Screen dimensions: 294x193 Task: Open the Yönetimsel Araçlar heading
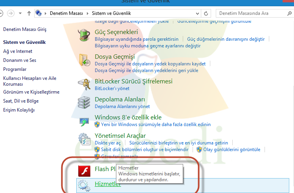tap(120, 136)
